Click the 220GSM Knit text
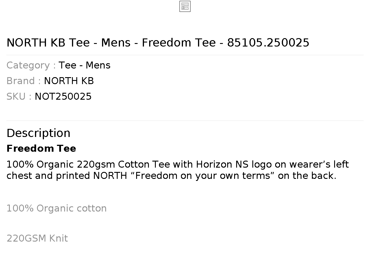The height and width of the screenshot is (254, 370). (37, 238)
